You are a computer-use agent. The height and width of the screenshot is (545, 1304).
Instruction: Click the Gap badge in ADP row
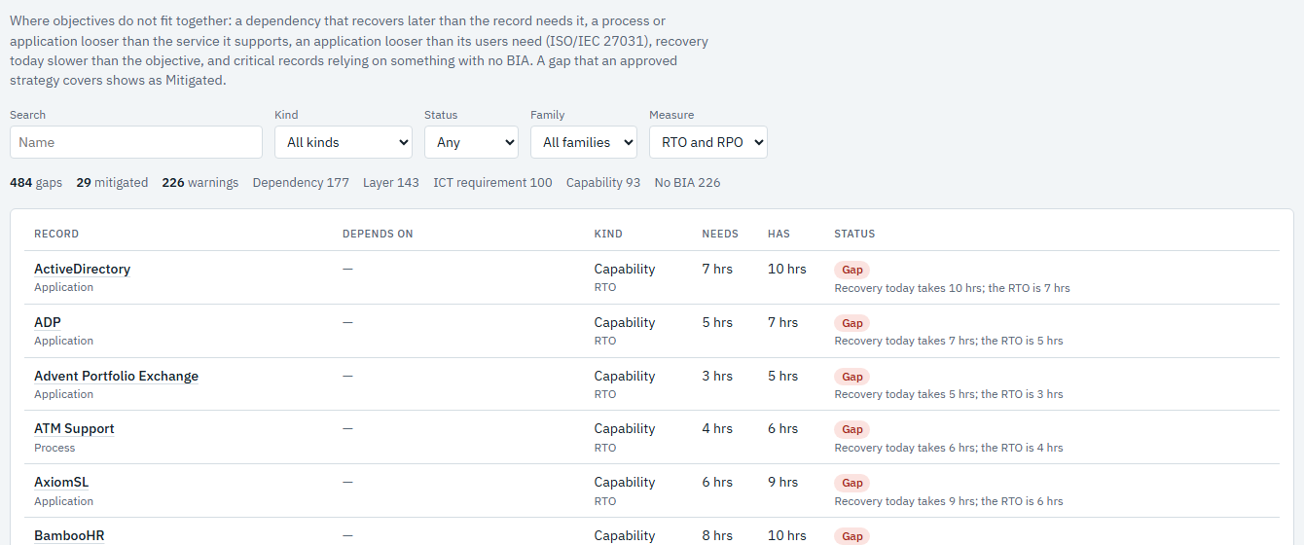tap(851, 323)
